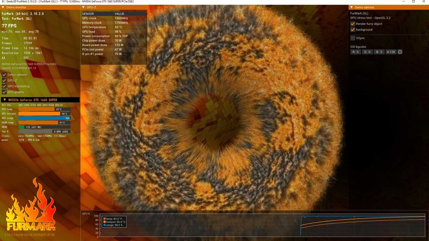Close the FurMark window

(424, 2)
